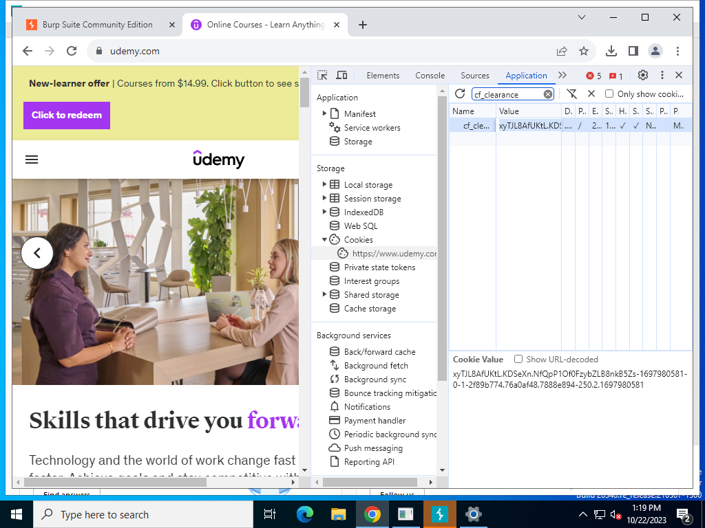Open the tab search chevron
Image resolution: width=705 pixels, height=528 pixels.
click(581, 17)
